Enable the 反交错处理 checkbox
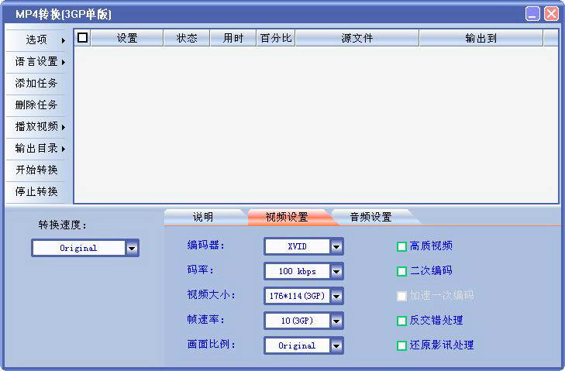The image size is (565, 371). [x=401, y=321]
